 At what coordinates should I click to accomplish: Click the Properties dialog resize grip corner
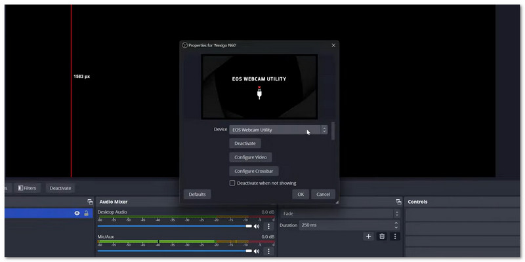click(x=337, y=202)
